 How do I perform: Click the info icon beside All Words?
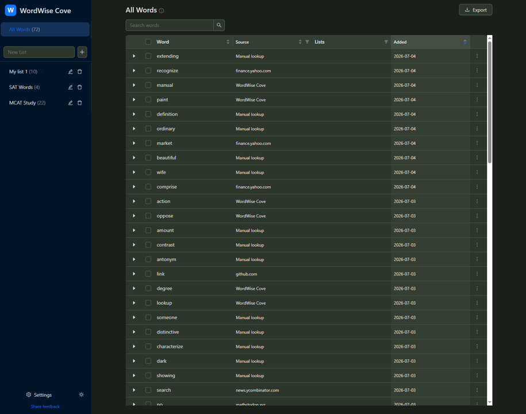click(162, 11)
